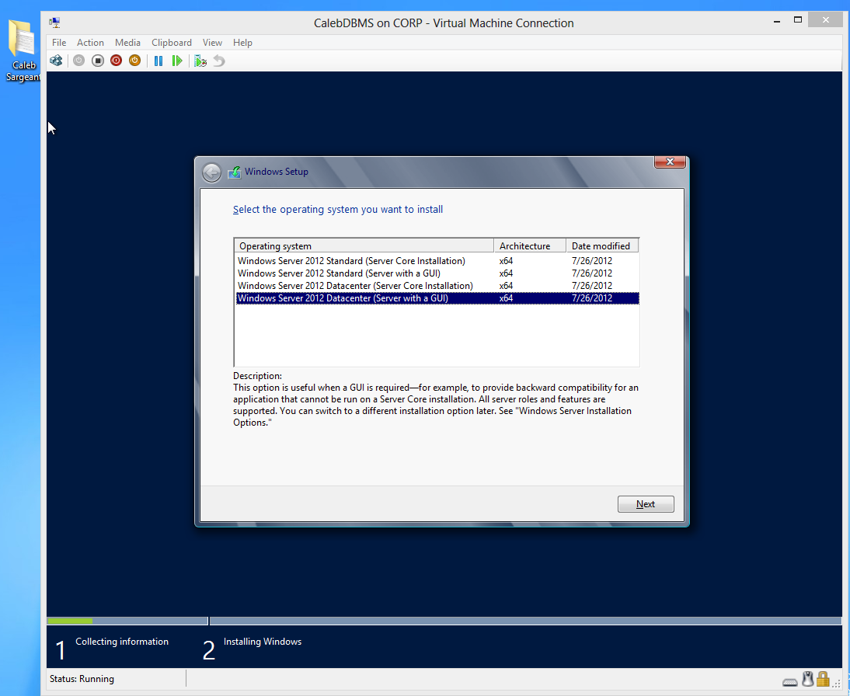Click the Date modified column header

tap(602, 246)
